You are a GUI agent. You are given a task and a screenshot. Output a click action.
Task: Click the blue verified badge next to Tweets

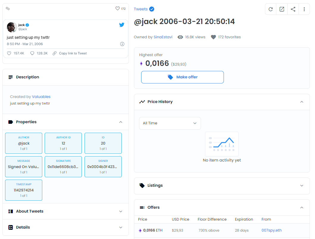point(152,9)
